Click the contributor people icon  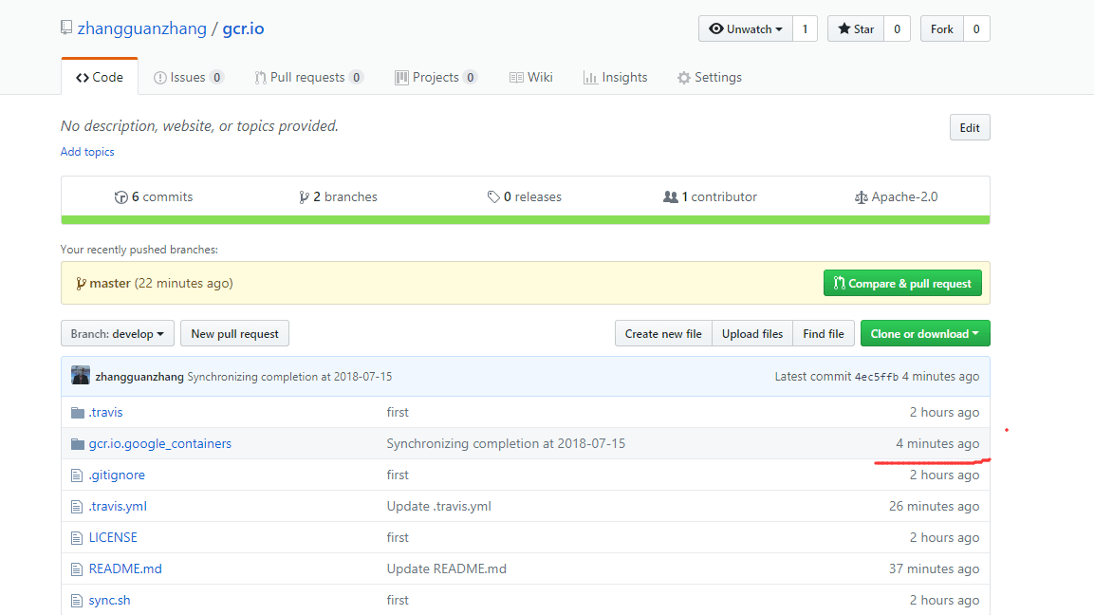click(x=671, y=196)
